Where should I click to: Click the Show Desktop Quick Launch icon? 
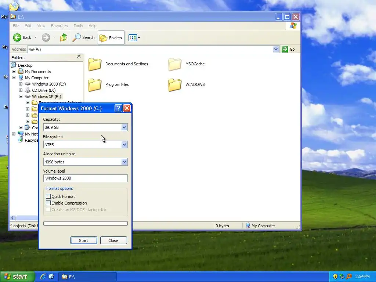pos(51,276)
